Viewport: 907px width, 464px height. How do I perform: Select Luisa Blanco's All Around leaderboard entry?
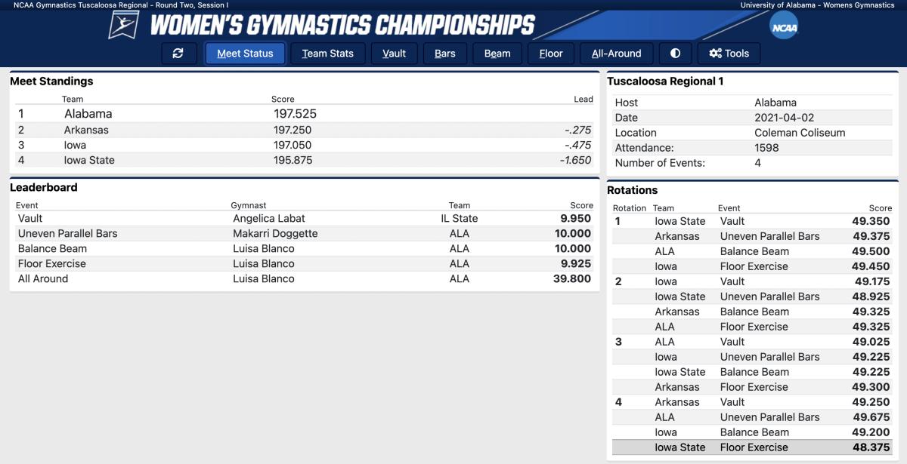[x=263, y=278]
